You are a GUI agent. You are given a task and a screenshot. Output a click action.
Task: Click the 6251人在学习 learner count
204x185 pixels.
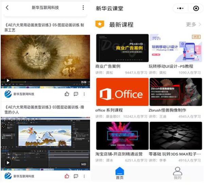pos(136,160)
